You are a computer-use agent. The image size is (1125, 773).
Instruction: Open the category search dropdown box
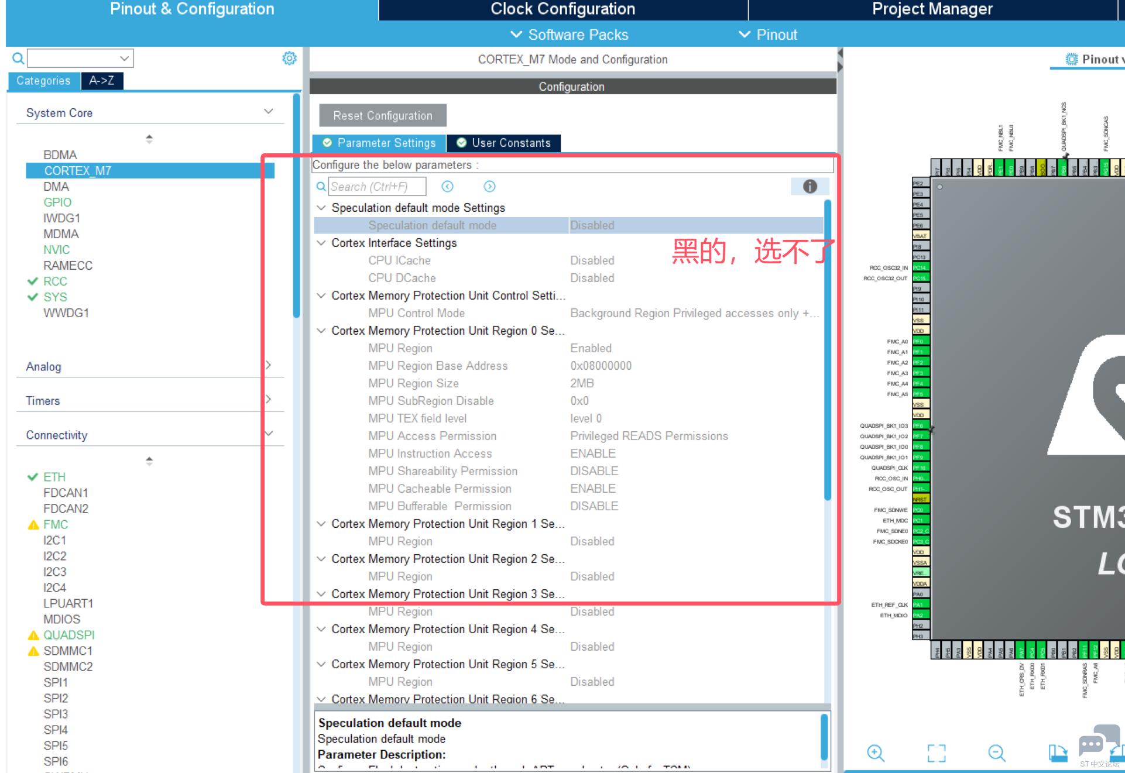[81, 59]
